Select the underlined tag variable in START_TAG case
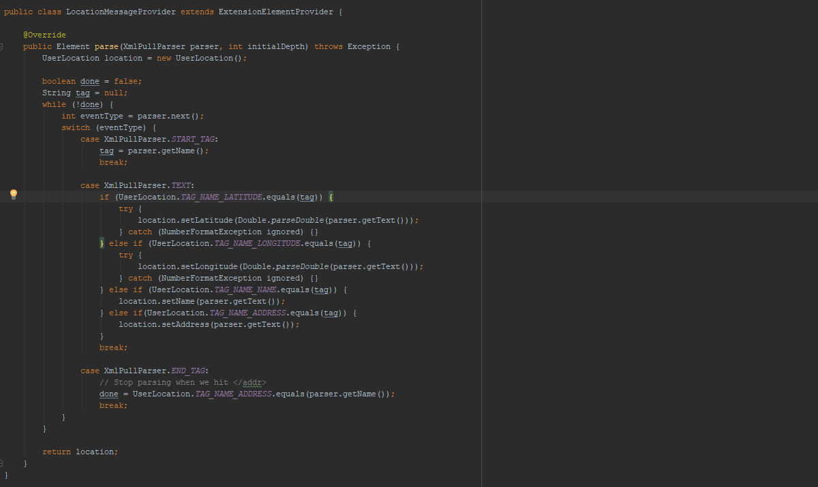This screenshot has height=487, width=818. [106, 151]
